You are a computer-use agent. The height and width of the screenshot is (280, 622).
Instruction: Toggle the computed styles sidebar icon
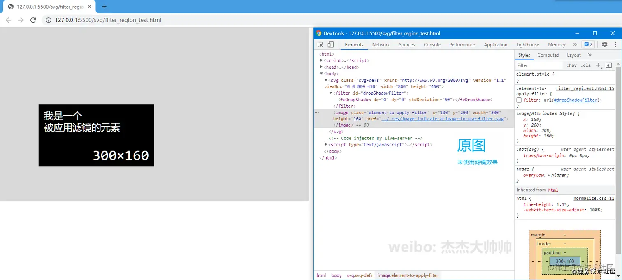point(609,65)
